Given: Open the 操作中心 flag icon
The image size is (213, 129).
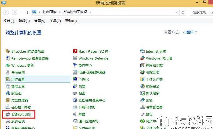Looking at the screenshot, I should 75,65.
